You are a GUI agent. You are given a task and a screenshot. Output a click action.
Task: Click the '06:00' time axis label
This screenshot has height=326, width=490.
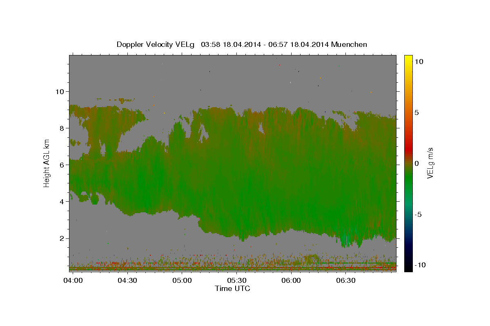pos(291,281)
